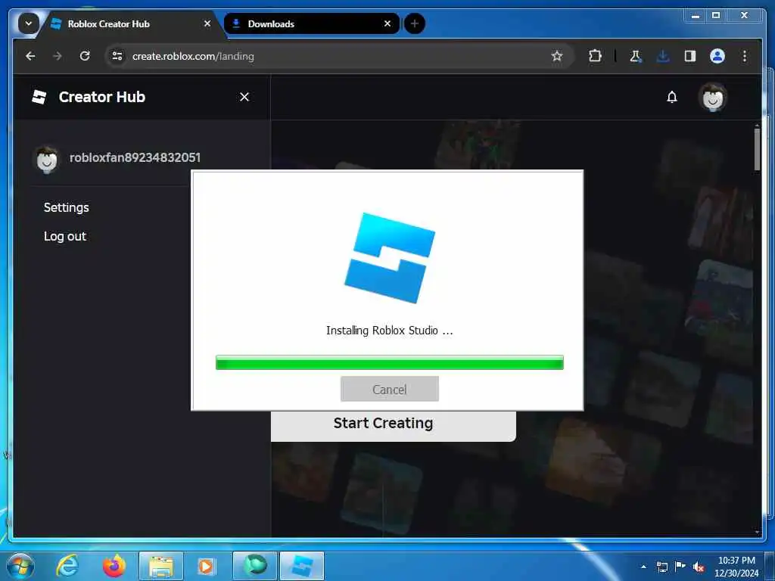
Task: Close the Roblox Creator Hub tab
Action: (x=207, y=23)
